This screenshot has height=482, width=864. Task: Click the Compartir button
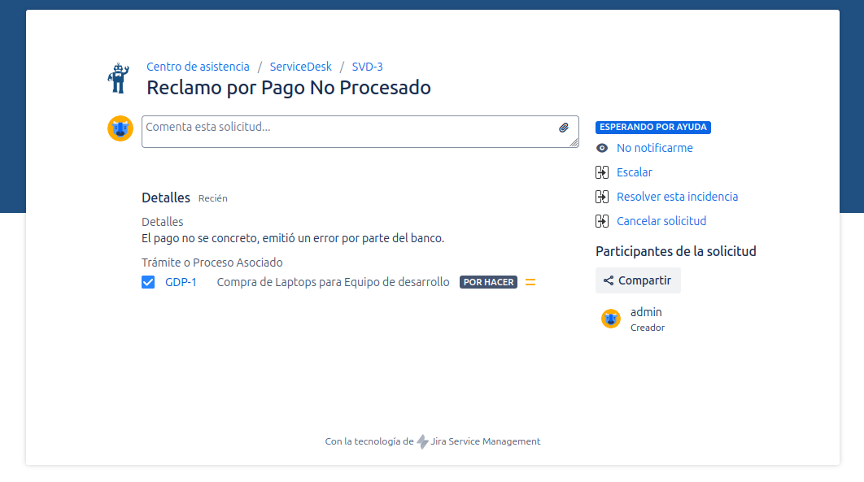(x=638, y=280)
